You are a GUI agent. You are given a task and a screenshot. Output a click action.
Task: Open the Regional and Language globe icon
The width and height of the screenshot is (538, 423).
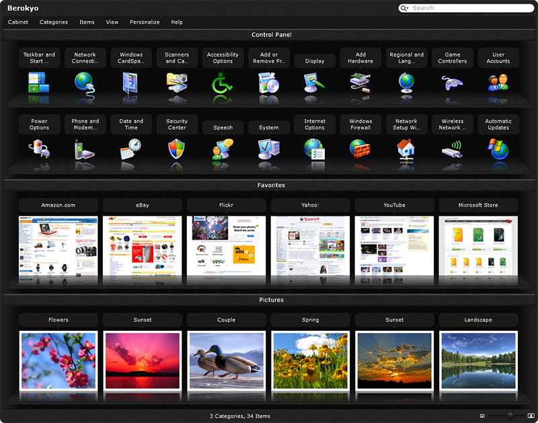(406, 83)
